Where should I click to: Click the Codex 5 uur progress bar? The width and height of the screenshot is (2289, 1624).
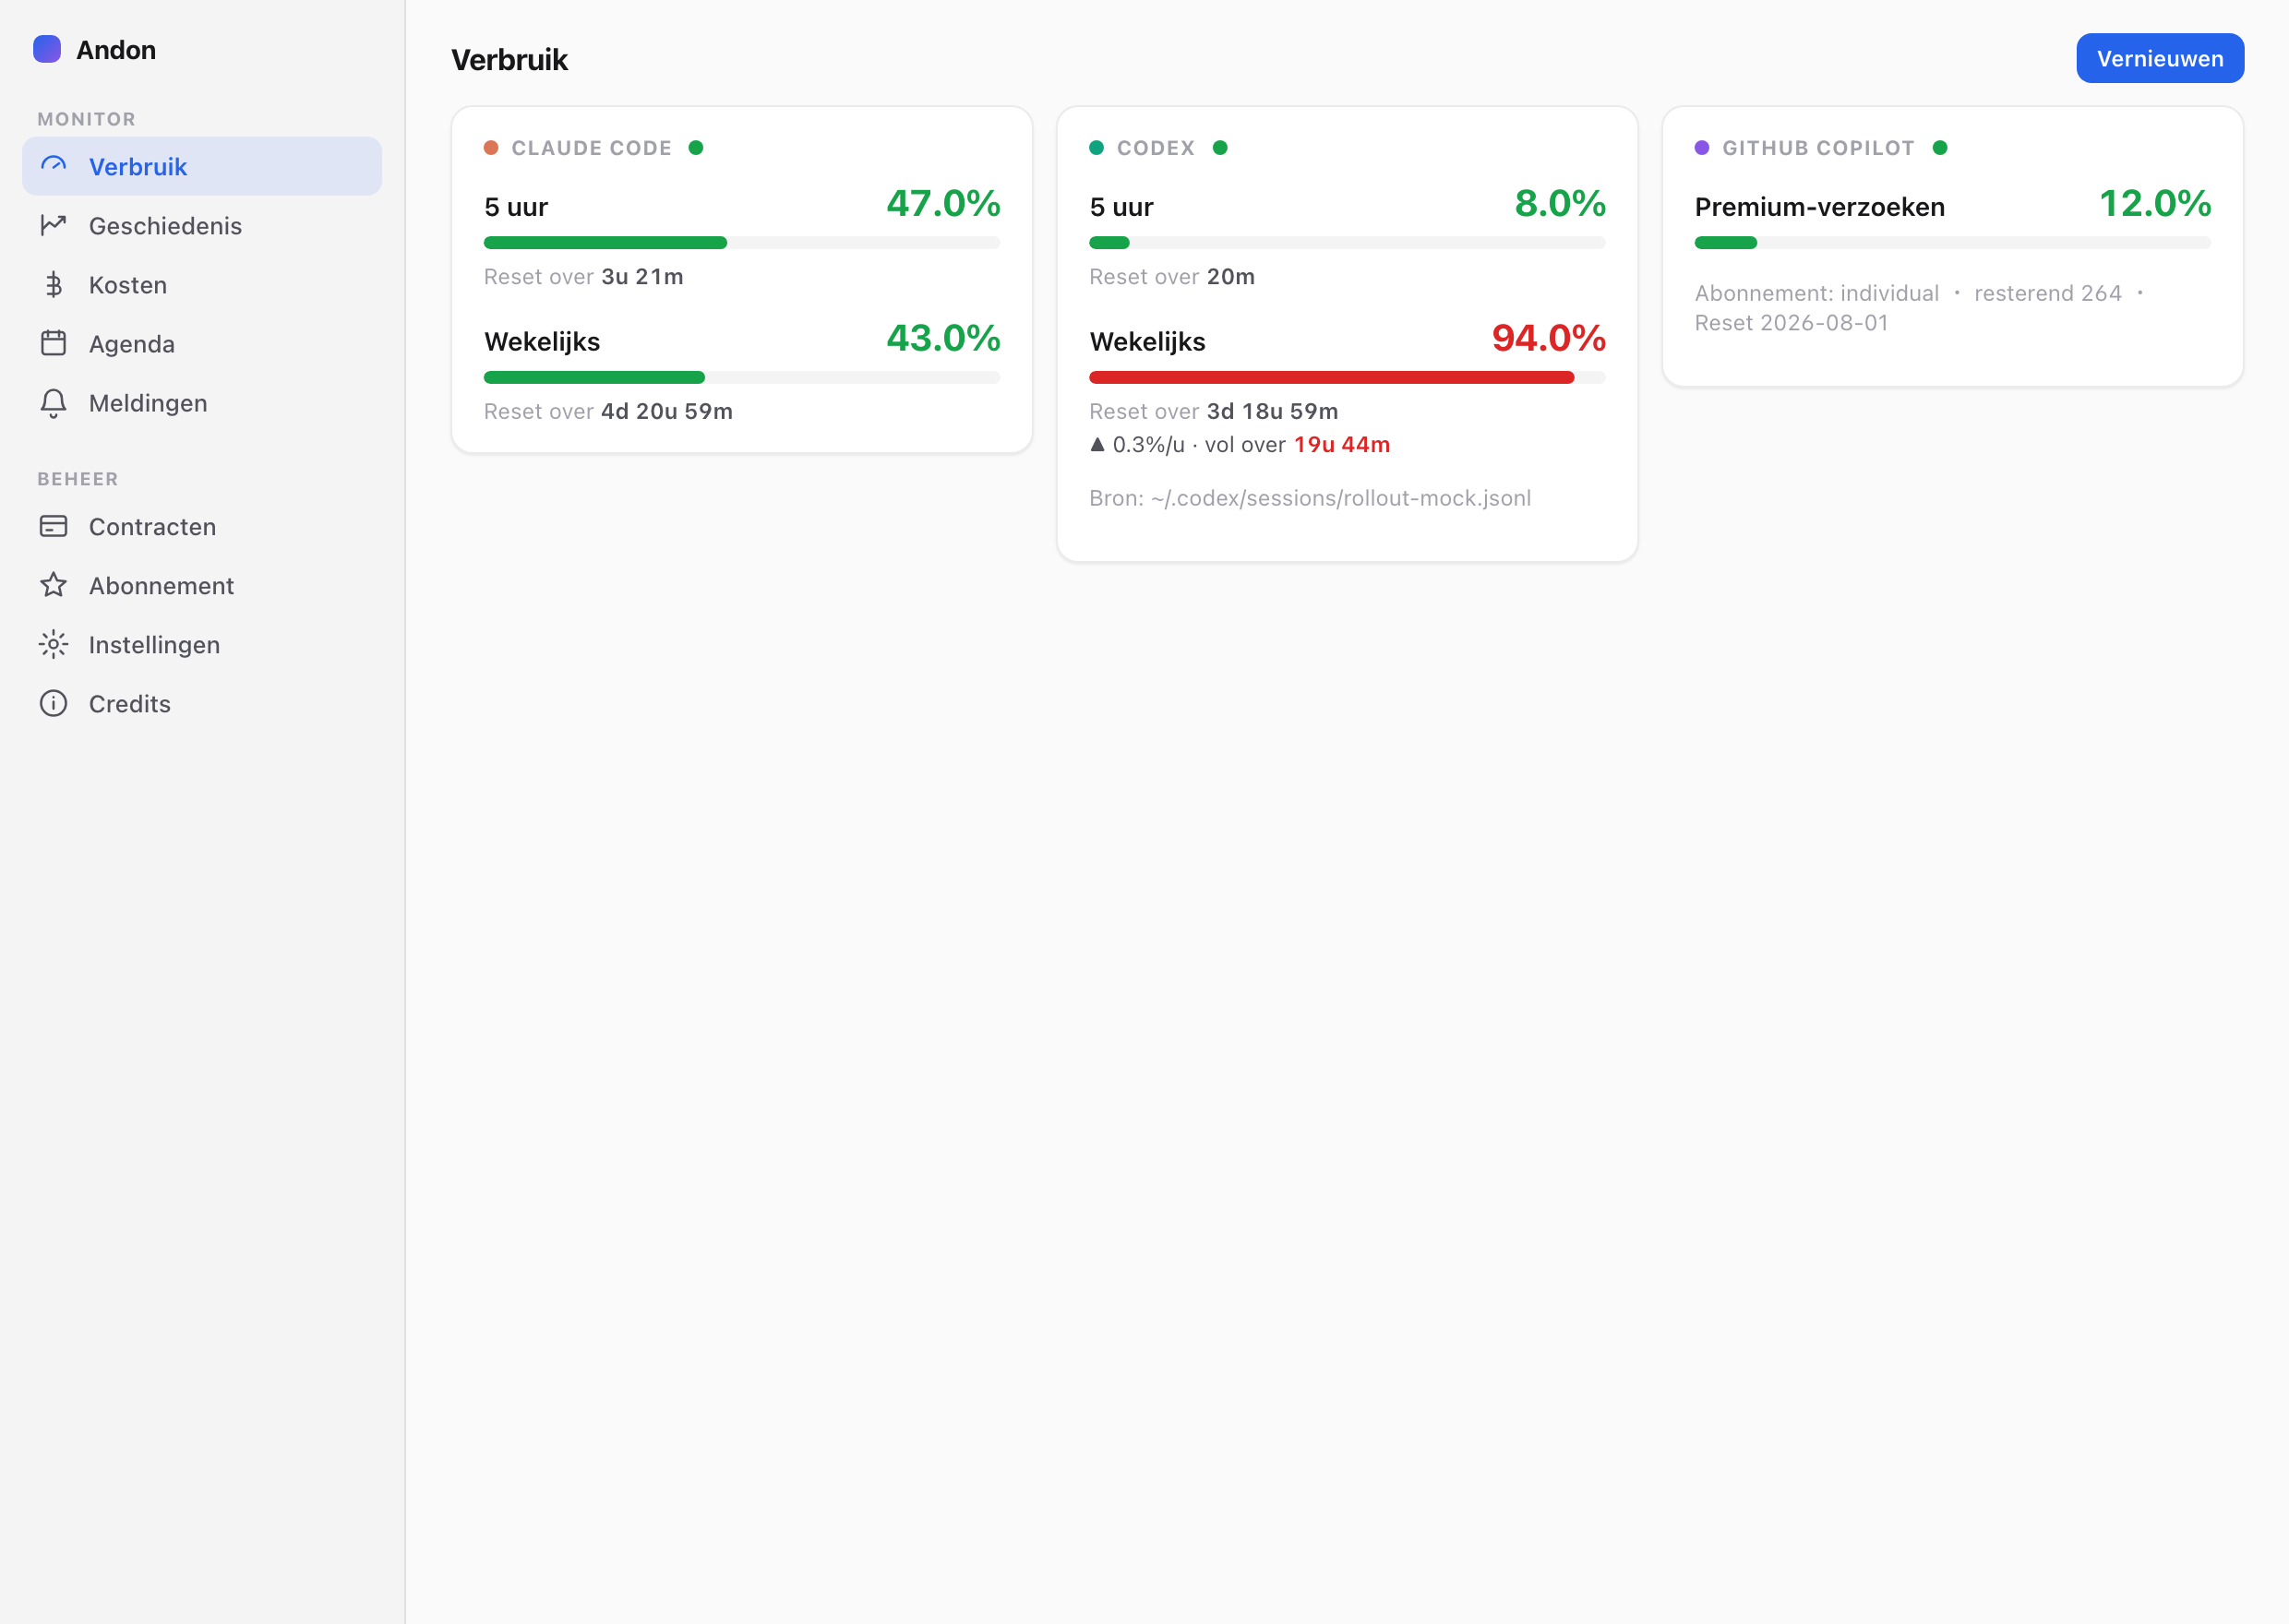(1347, 243)
